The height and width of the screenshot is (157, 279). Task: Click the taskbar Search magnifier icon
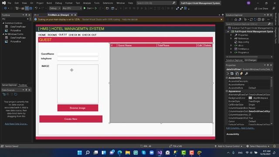(88, 153)
